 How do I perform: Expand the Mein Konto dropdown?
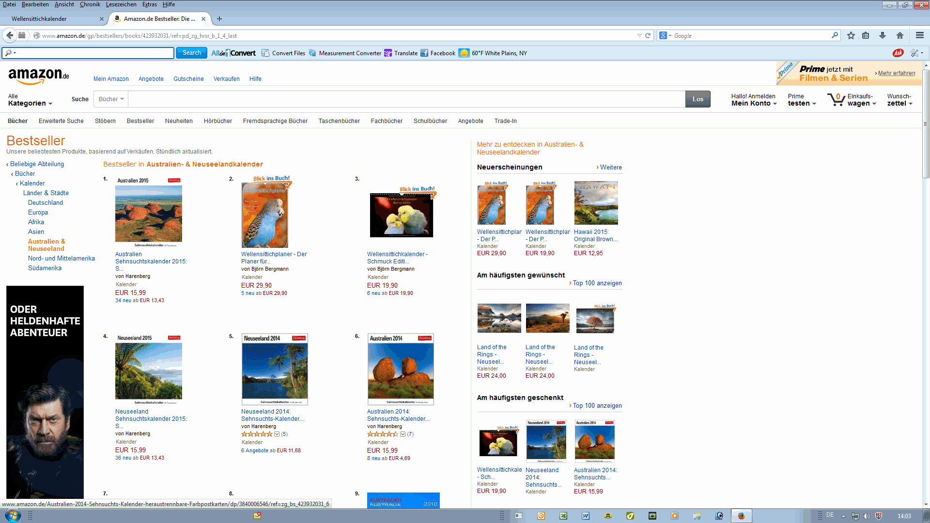tap(754, 100)
